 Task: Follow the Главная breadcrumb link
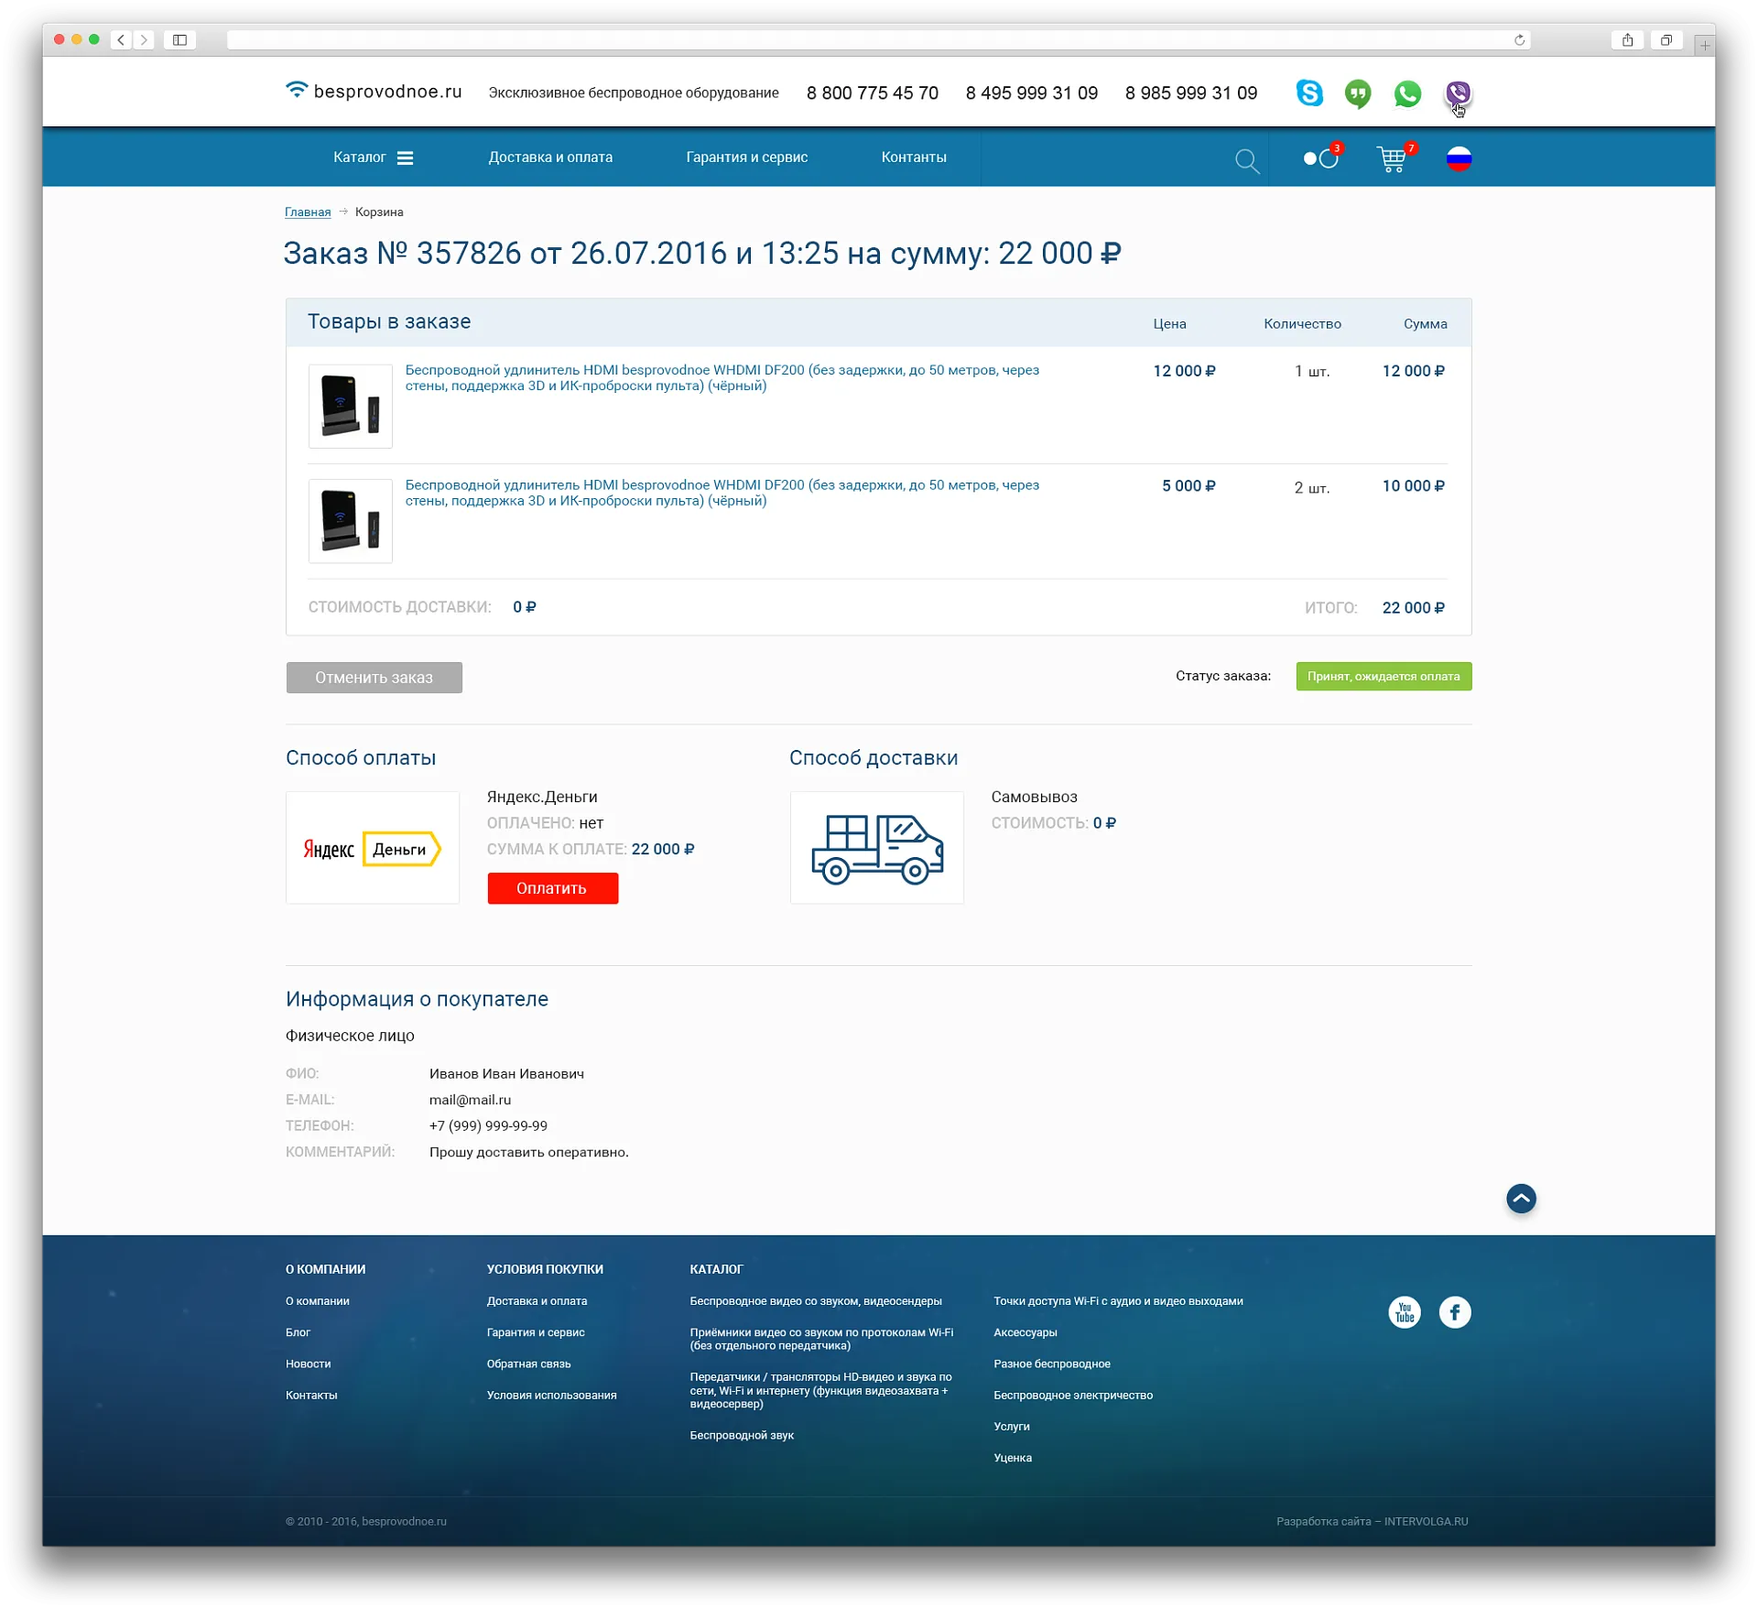[x=308, y=212]
